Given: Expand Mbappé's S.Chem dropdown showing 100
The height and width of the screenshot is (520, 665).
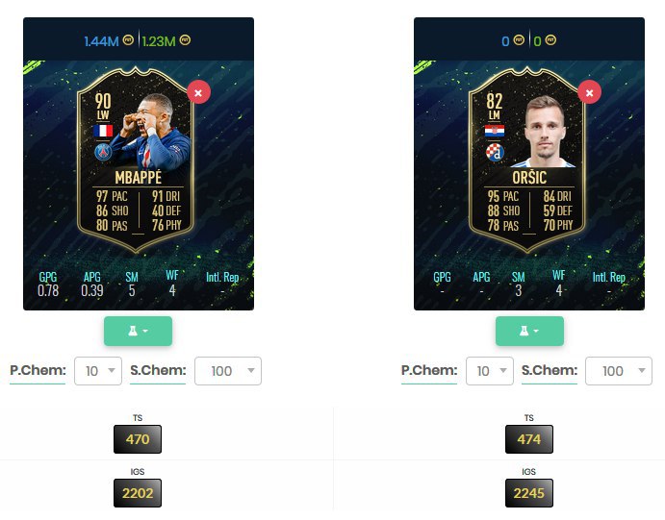Looking at the screenshot, I should click(x=228, y=371).
